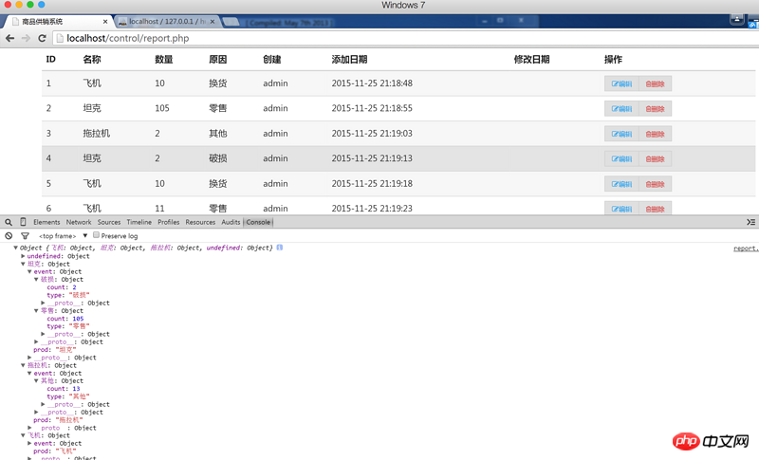Toggle the DevTools drawer icon at far right

750,222
